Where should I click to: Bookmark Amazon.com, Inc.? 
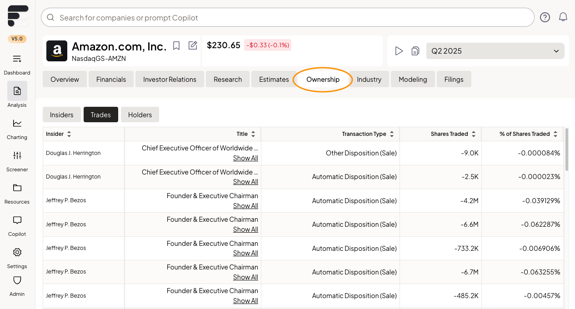(176, 45)
